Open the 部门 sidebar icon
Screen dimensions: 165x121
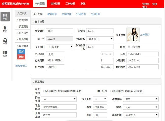(x=5, y=29)
